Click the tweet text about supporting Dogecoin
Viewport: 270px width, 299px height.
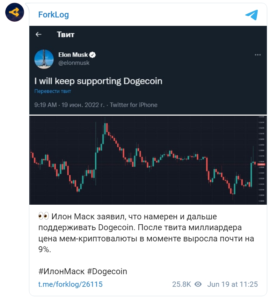tap(98, 81)
